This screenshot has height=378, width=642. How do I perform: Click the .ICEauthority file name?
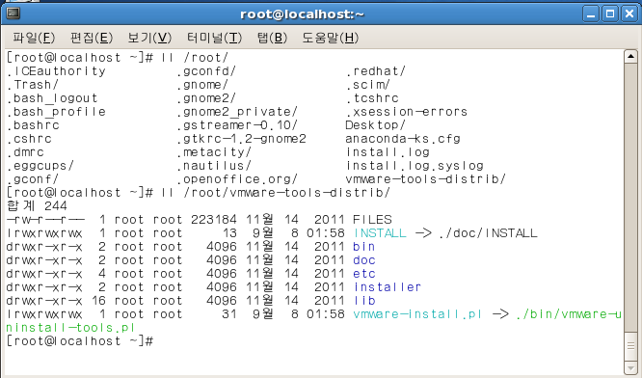[x=57, y=71]
